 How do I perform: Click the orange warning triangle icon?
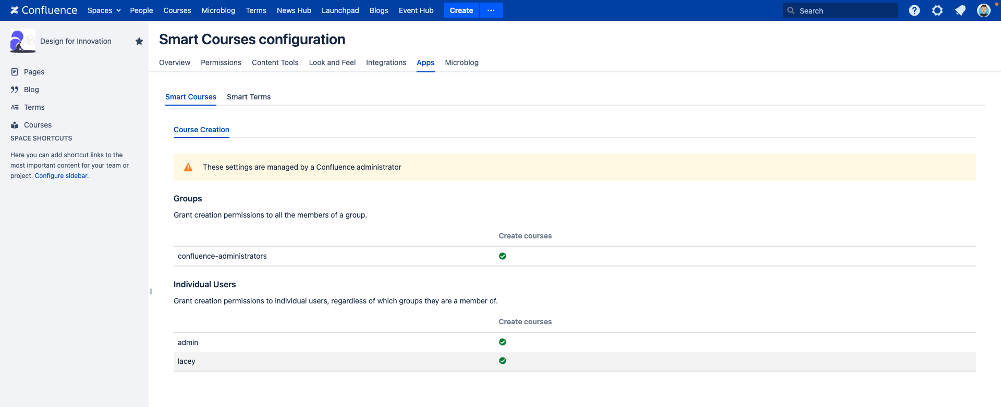(x=188, y=167)
